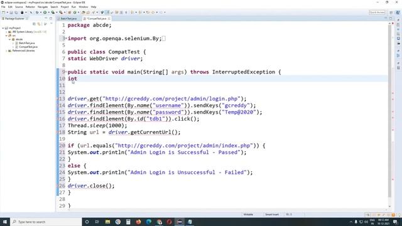Open dropdown arrow beside Run icon
This screenshot has height=226, width=402.
pyautogui.click(x=48, y=13)
